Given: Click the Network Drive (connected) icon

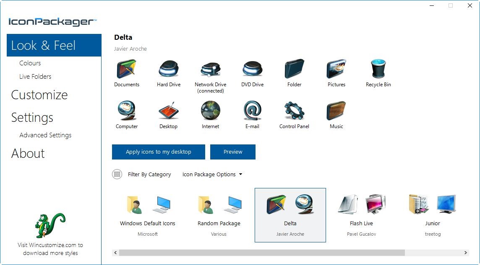Looking at the screenshot, I should pos(210,69).
